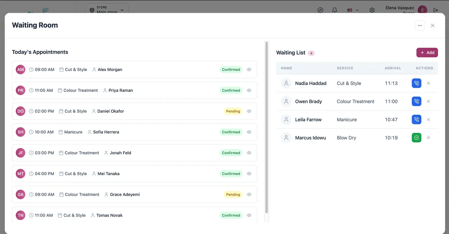Viewport: 449px width, 234px height.
Task: View Sofia Herrera's appointment with the eye icon
Action: click(x=249, y=132)
